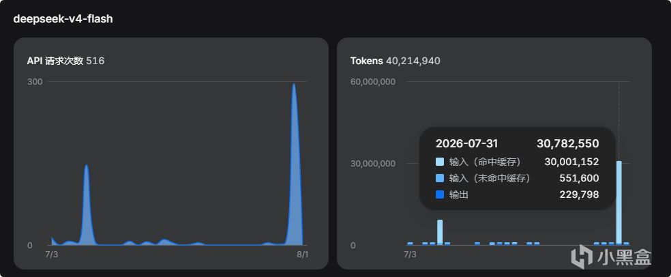Click the 输入（命中缓存）tooltip label

point(484,162)
